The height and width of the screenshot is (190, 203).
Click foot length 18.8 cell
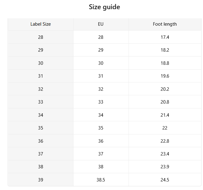(165, 63)
